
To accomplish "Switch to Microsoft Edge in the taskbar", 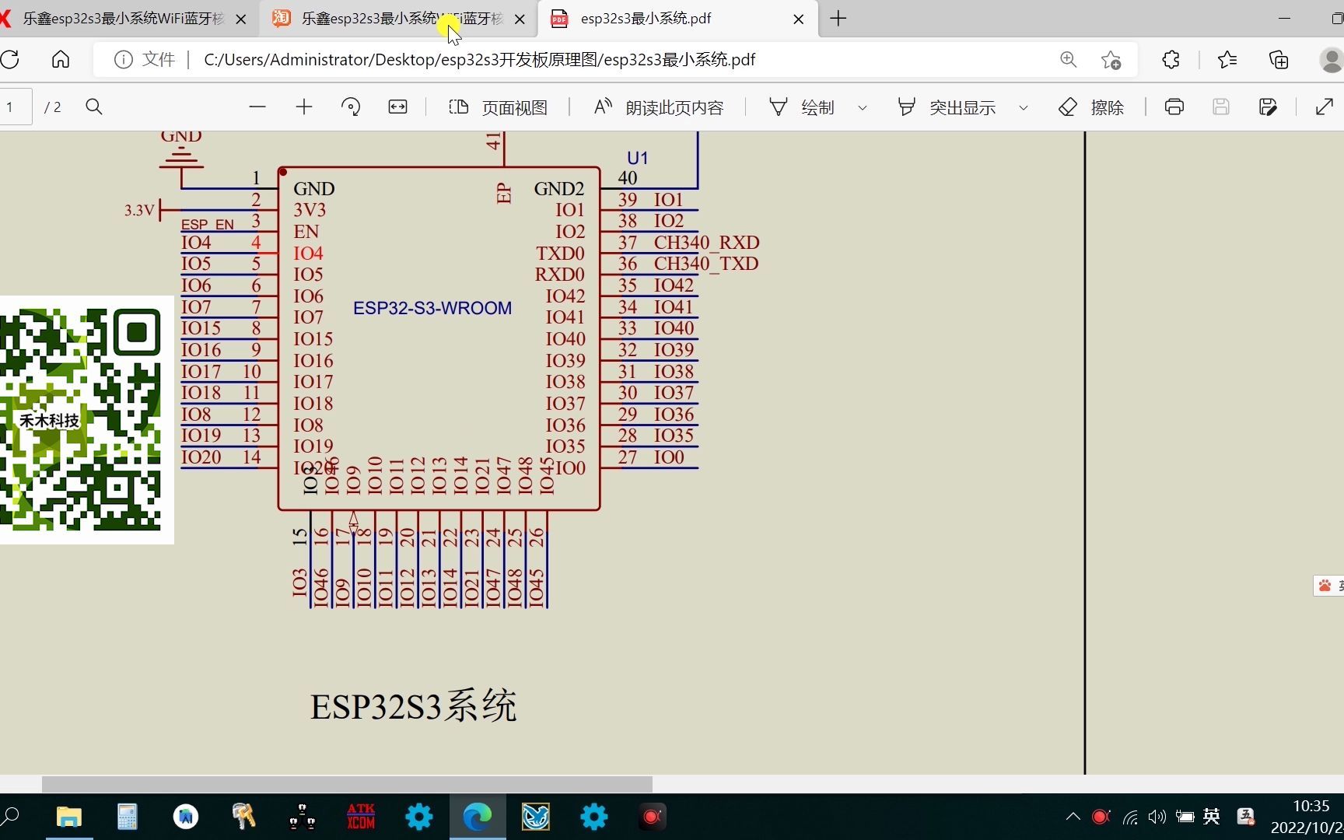I will 478,817.
